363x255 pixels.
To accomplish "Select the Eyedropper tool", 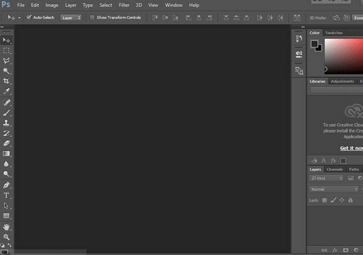I will (x=6, y=91).
